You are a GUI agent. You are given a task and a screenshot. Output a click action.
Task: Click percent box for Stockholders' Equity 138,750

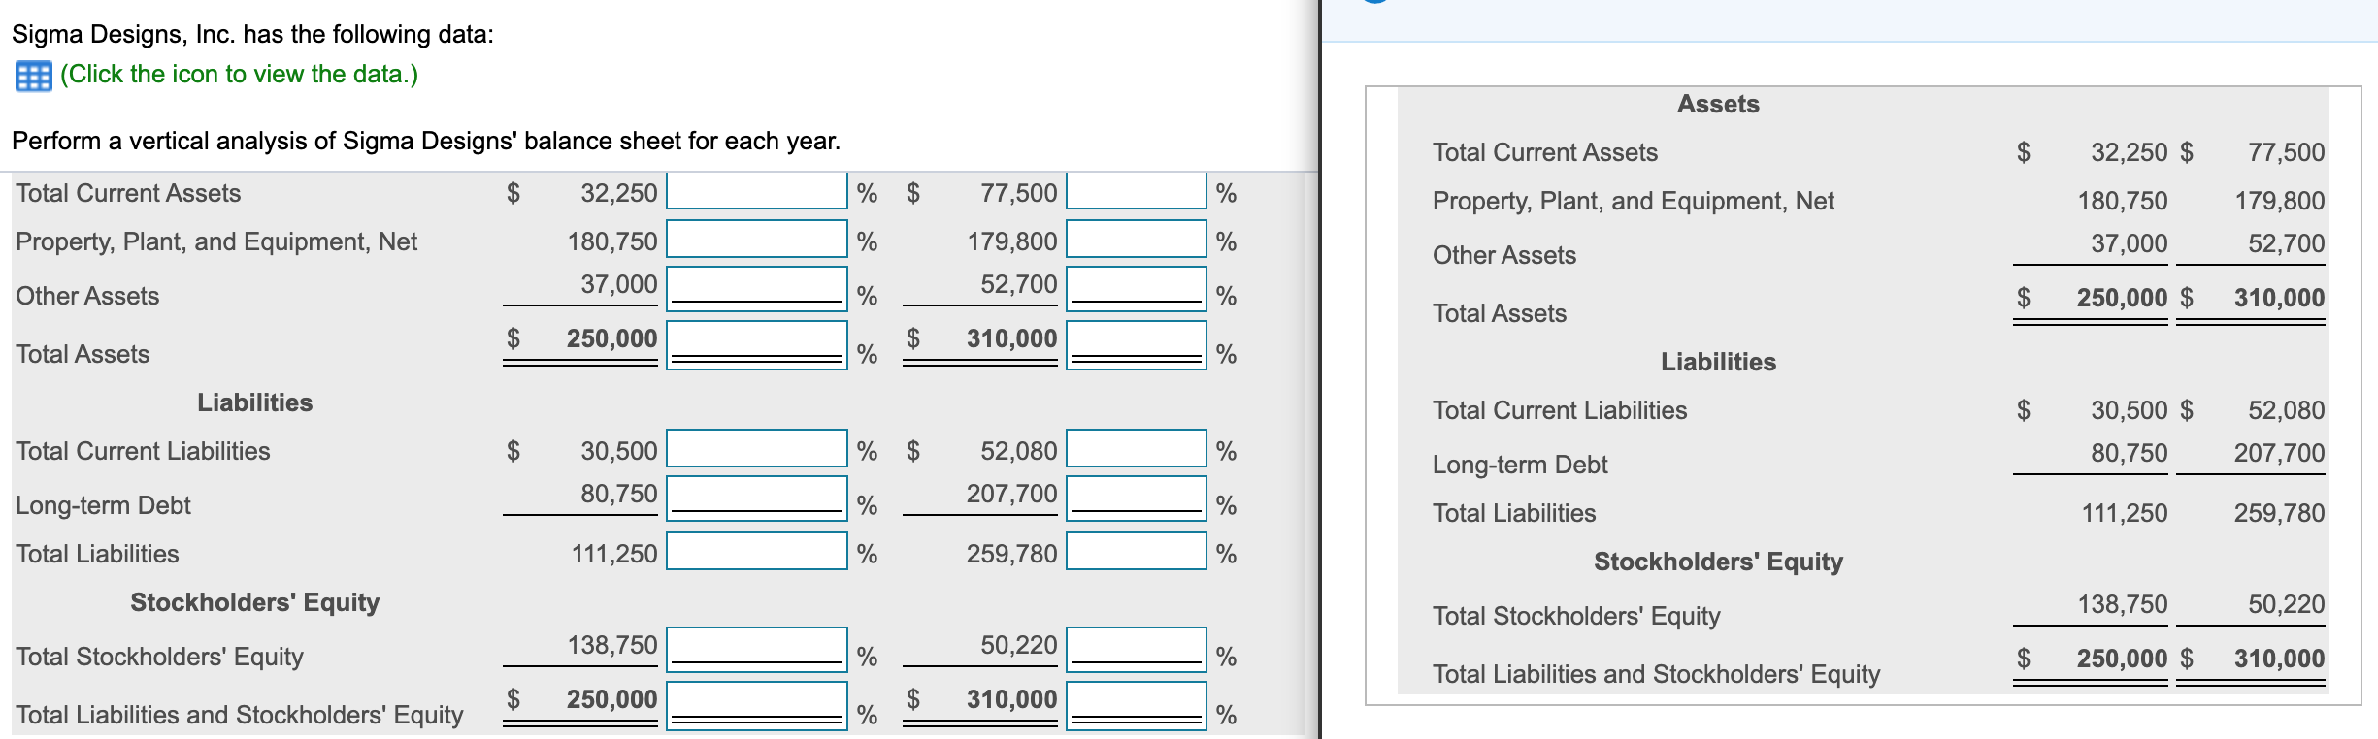(x=757, y=650)
